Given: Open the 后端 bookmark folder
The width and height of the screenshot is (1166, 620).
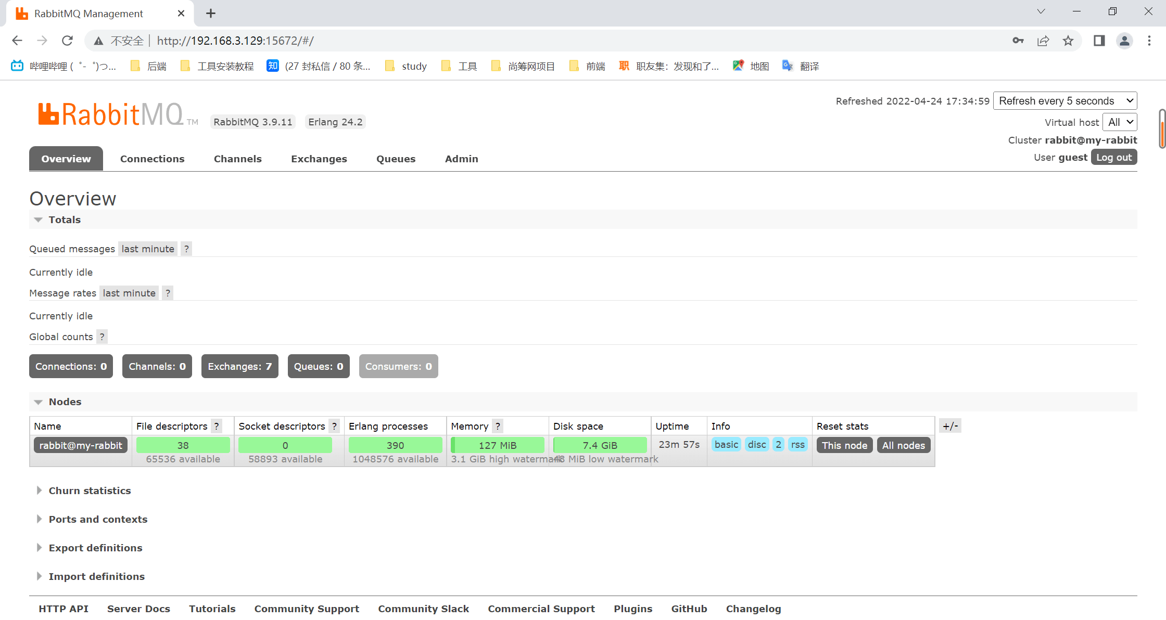Looking at the screenshot, I should coord(148,66).
